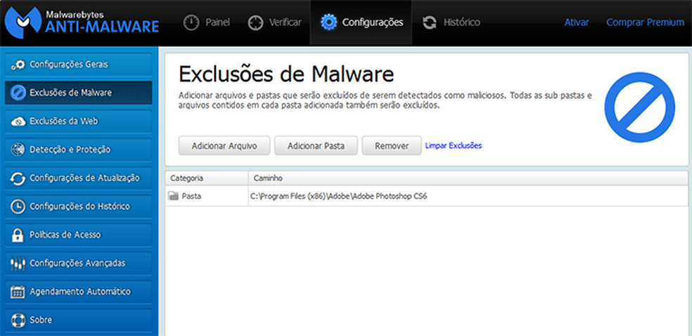Click the Adicionar Pasta button
This screenshot has width=692, height=336.
coord(316,146)
